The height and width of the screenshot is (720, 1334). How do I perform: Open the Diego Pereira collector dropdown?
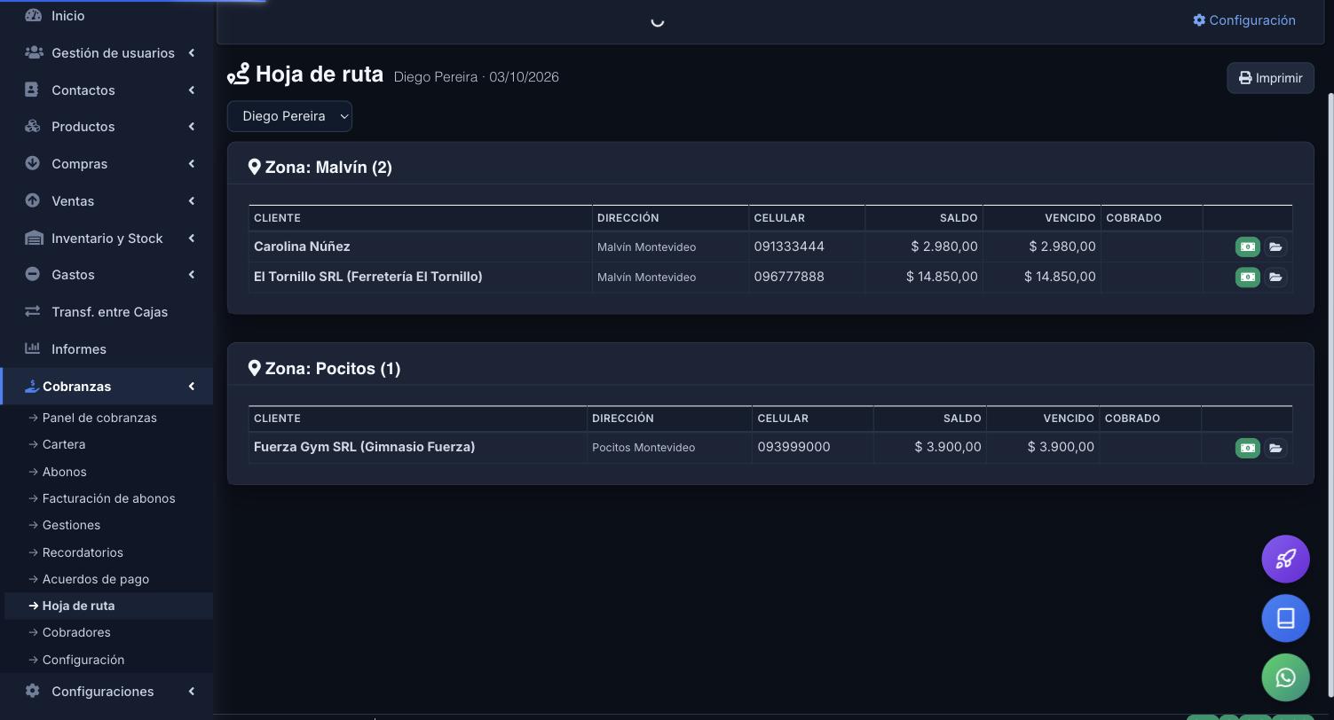click(x=289, y=116)
